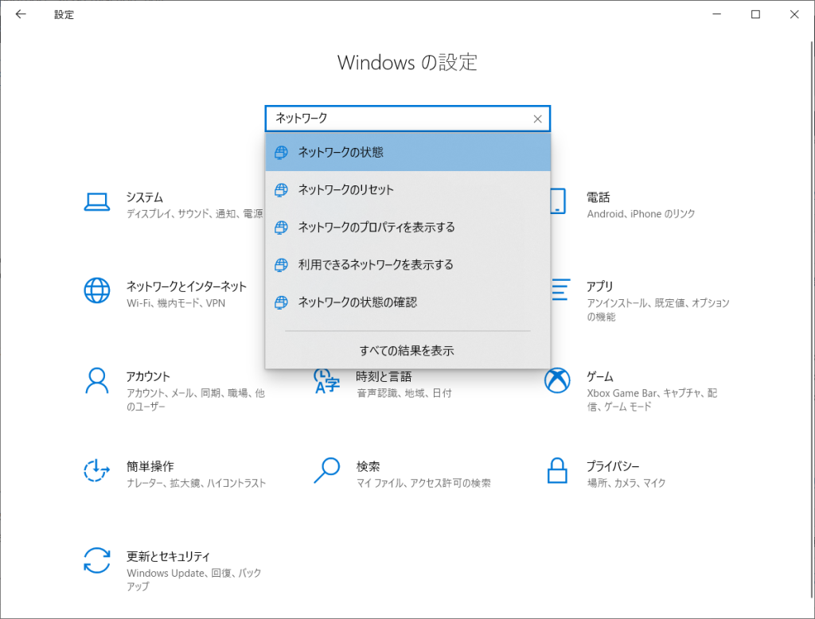The height and width of the screenshot is (619, 815).
Task: Click Android、iPhone のリンク description text
Action: [641, 213]
